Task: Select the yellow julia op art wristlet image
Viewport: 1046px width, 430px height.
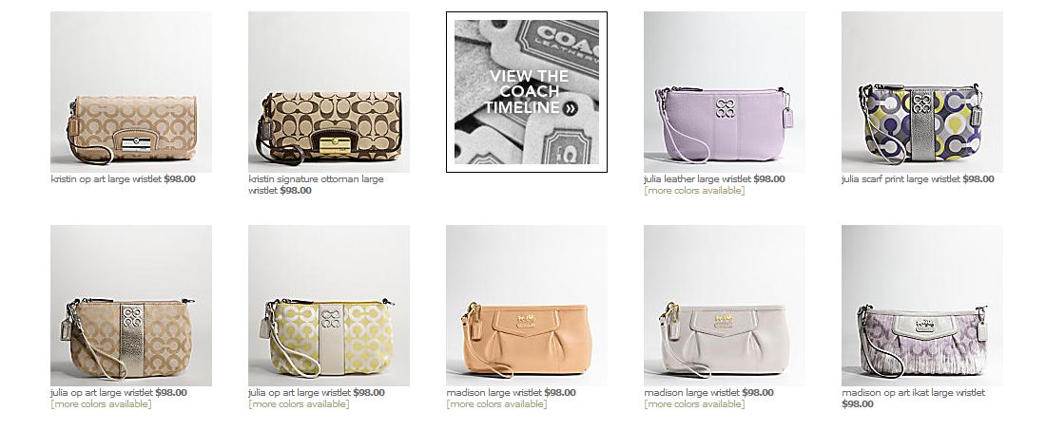Action: tap(329, 306)
